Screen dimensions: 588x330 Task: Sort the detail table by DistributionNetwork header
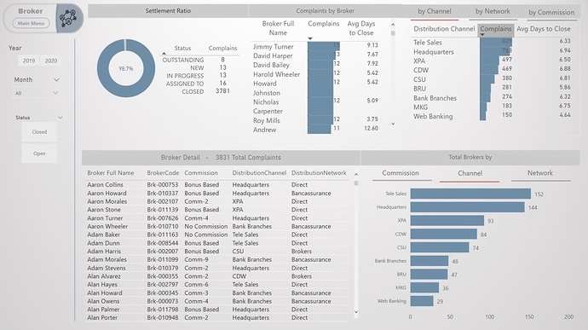[319, 173]
